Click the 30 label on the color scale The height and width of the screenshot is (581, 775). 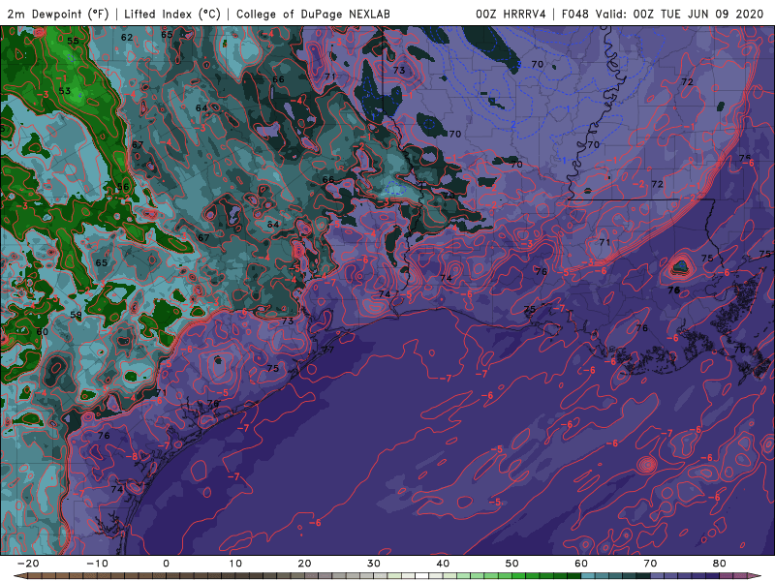(374, 564)
